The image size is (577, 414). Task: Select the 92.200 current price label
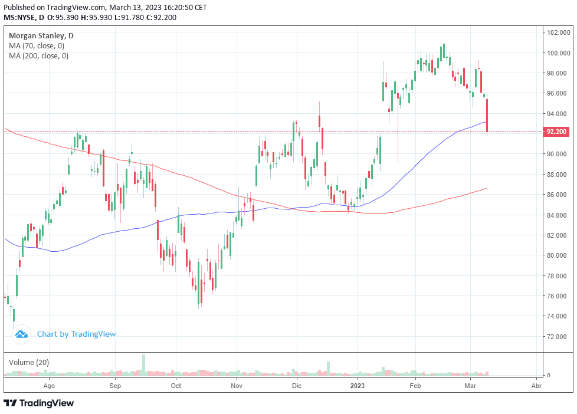pos(556,132)
